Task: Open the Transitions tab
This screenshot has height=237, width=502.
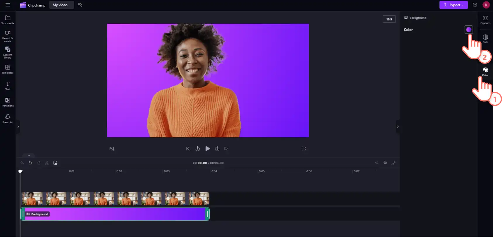Action: pyautogui.click(x=8, y=102)
